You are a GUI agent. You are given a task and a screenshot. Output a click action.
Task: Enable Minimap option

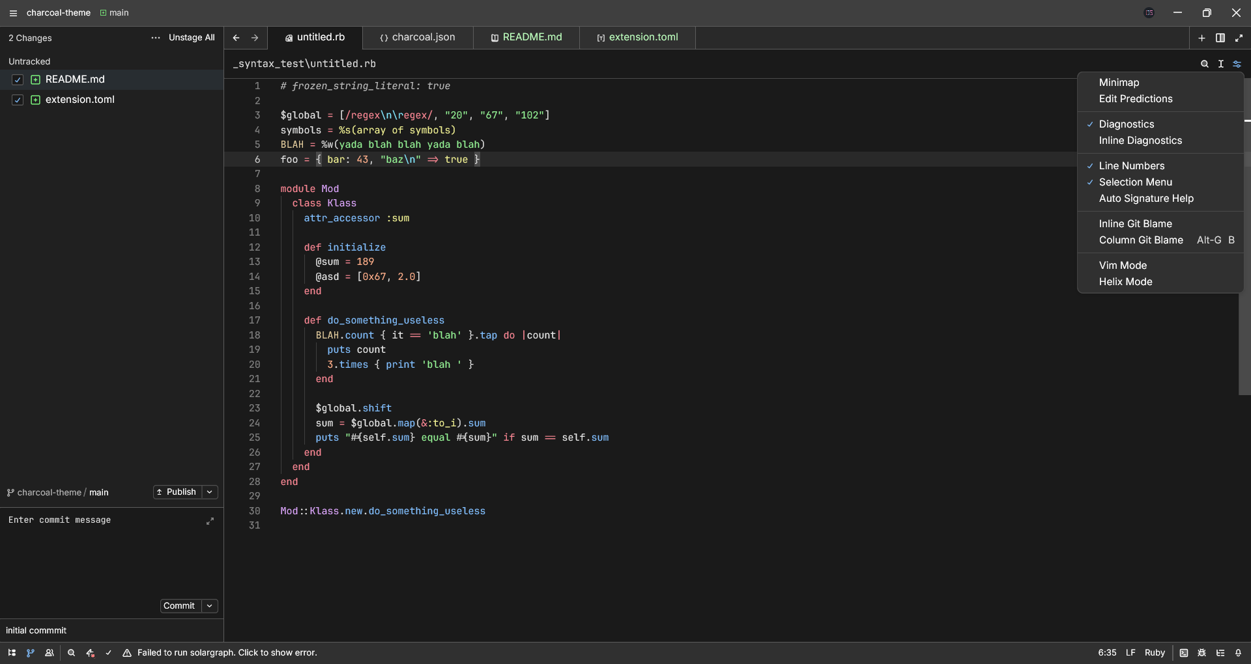[x=1160, y=83]
